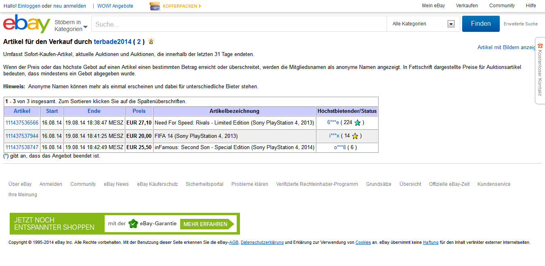Click seller name terbade2014
The image size is (545, 266).
point(113,42)
